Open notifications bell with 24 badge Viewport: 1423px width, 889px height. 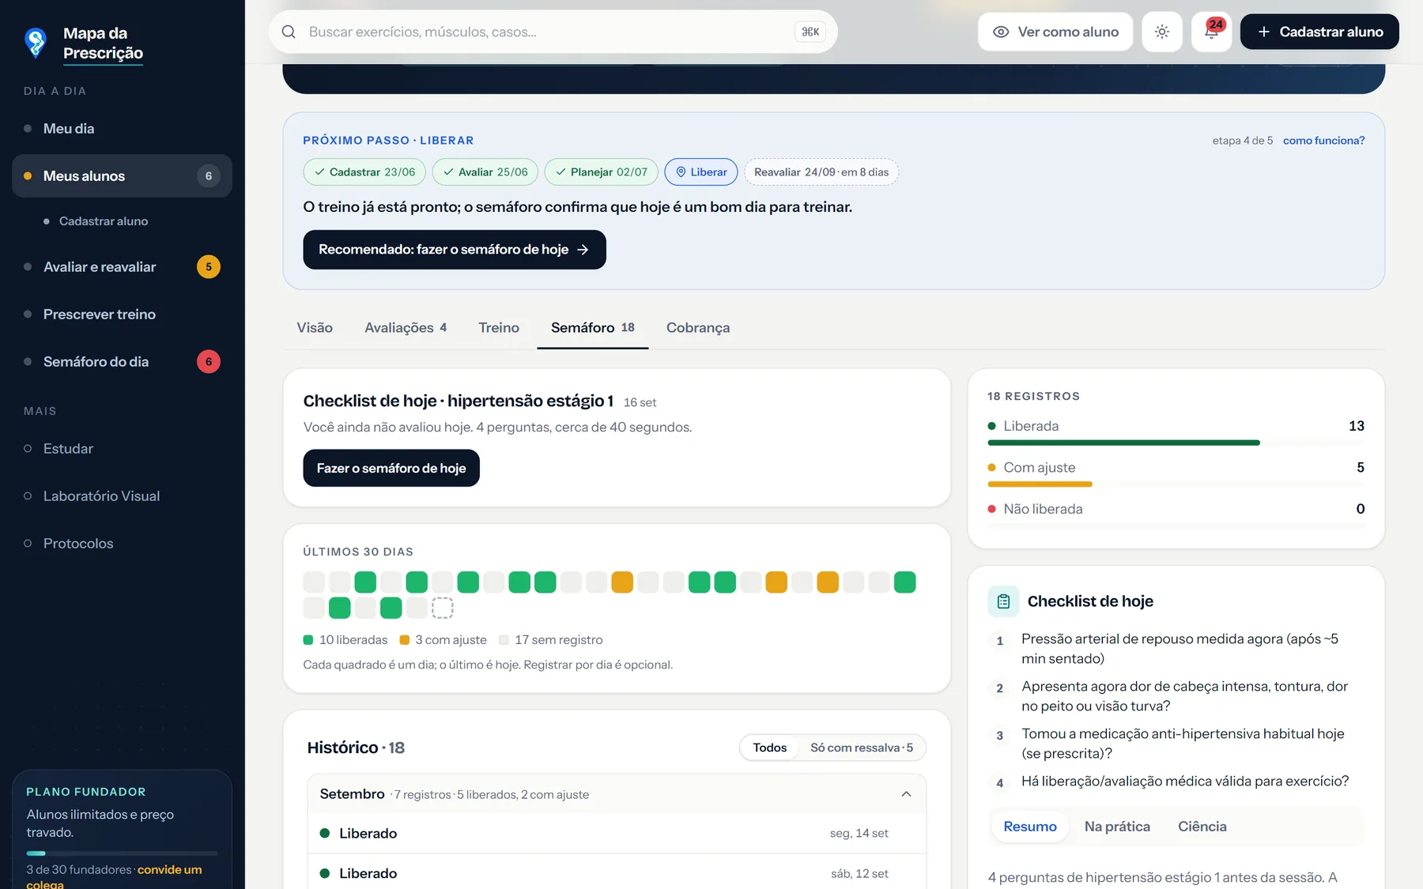coord(1212,32)
